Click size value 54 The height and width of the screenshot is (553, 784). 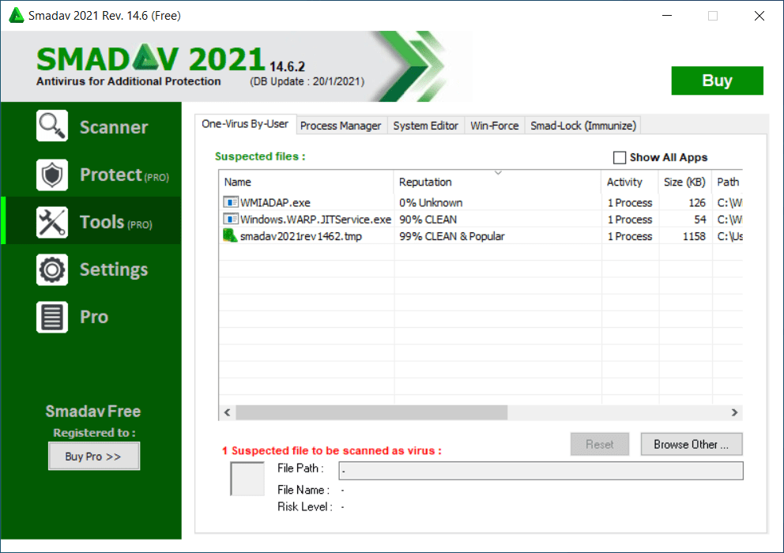pyautogui.click(x=700, y=219)
